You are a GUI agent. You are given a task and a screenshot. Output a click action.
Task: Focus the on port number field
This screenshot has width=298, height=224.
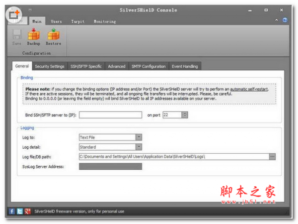[x=172, y=115]
